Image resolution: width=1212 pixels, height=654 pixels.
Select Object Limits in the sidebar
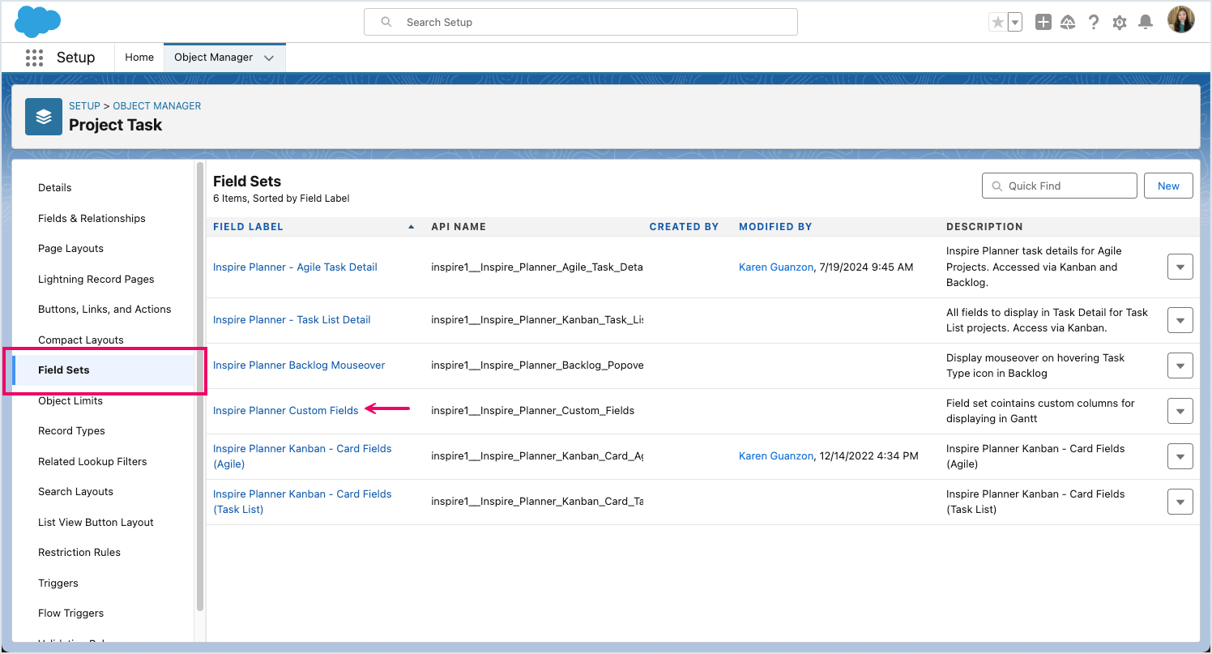[x=70, y=400]
